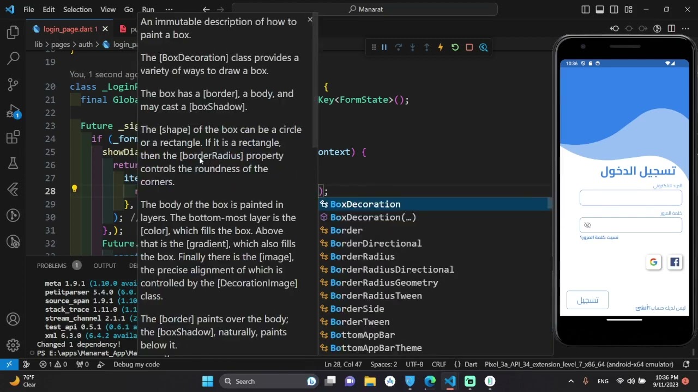Open the Source Control view

[13, 84]
